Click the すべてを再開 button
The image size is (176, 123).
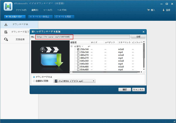[64, 17]
